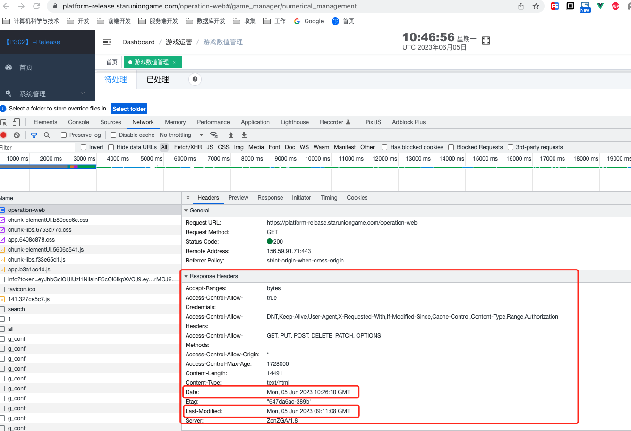
Task: Switch to the Console tab
Action: pos(78,122)
